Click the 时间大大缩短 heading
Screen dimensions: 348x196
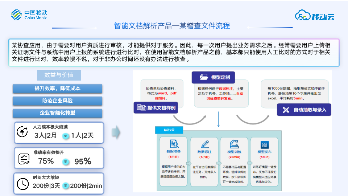(46, 177)
